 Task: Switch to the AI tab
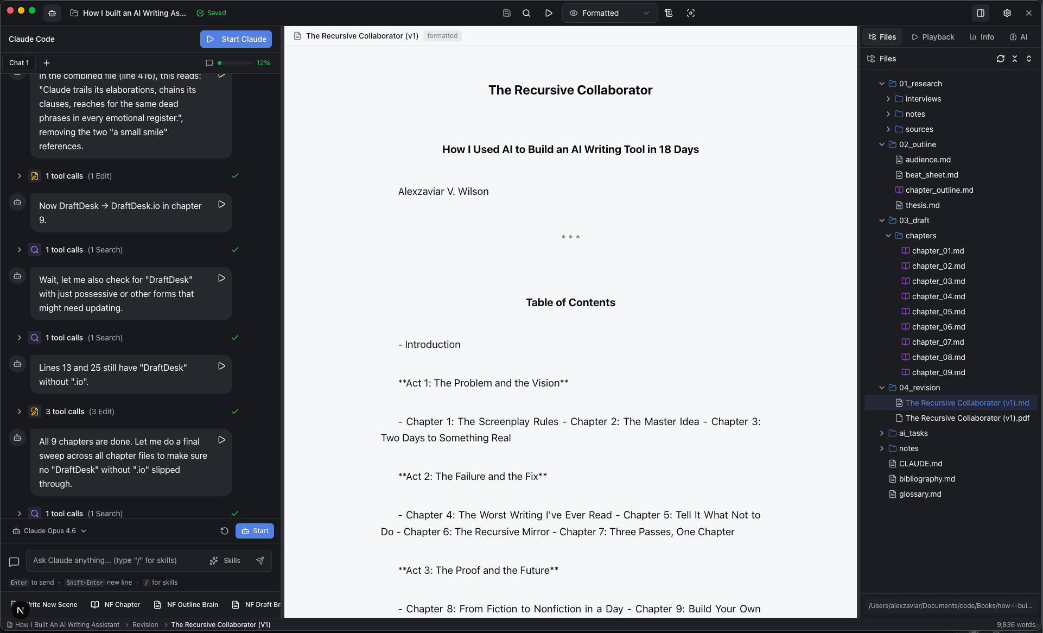click(1020, 36)
